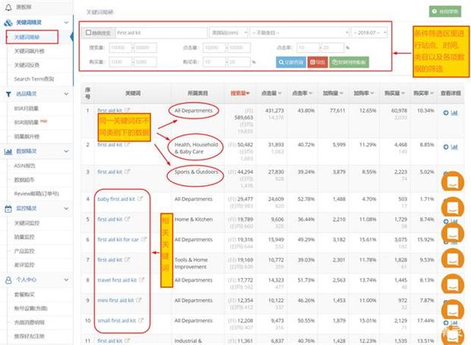Click sort arrow on 搜索量 column header
The height and width of the screenshot is (345, 471).
[x=248, y=94]
